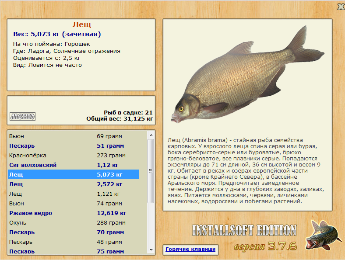Viewport: 345px width, 260px height.
Task: Click the INSTALLSOFT EDITION banner text
Action: tap(244, 230)
